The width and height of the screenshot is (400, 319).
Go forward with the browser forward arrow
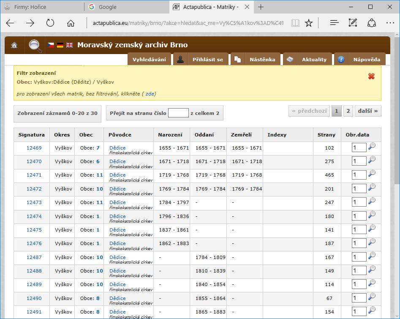(30, 23)
